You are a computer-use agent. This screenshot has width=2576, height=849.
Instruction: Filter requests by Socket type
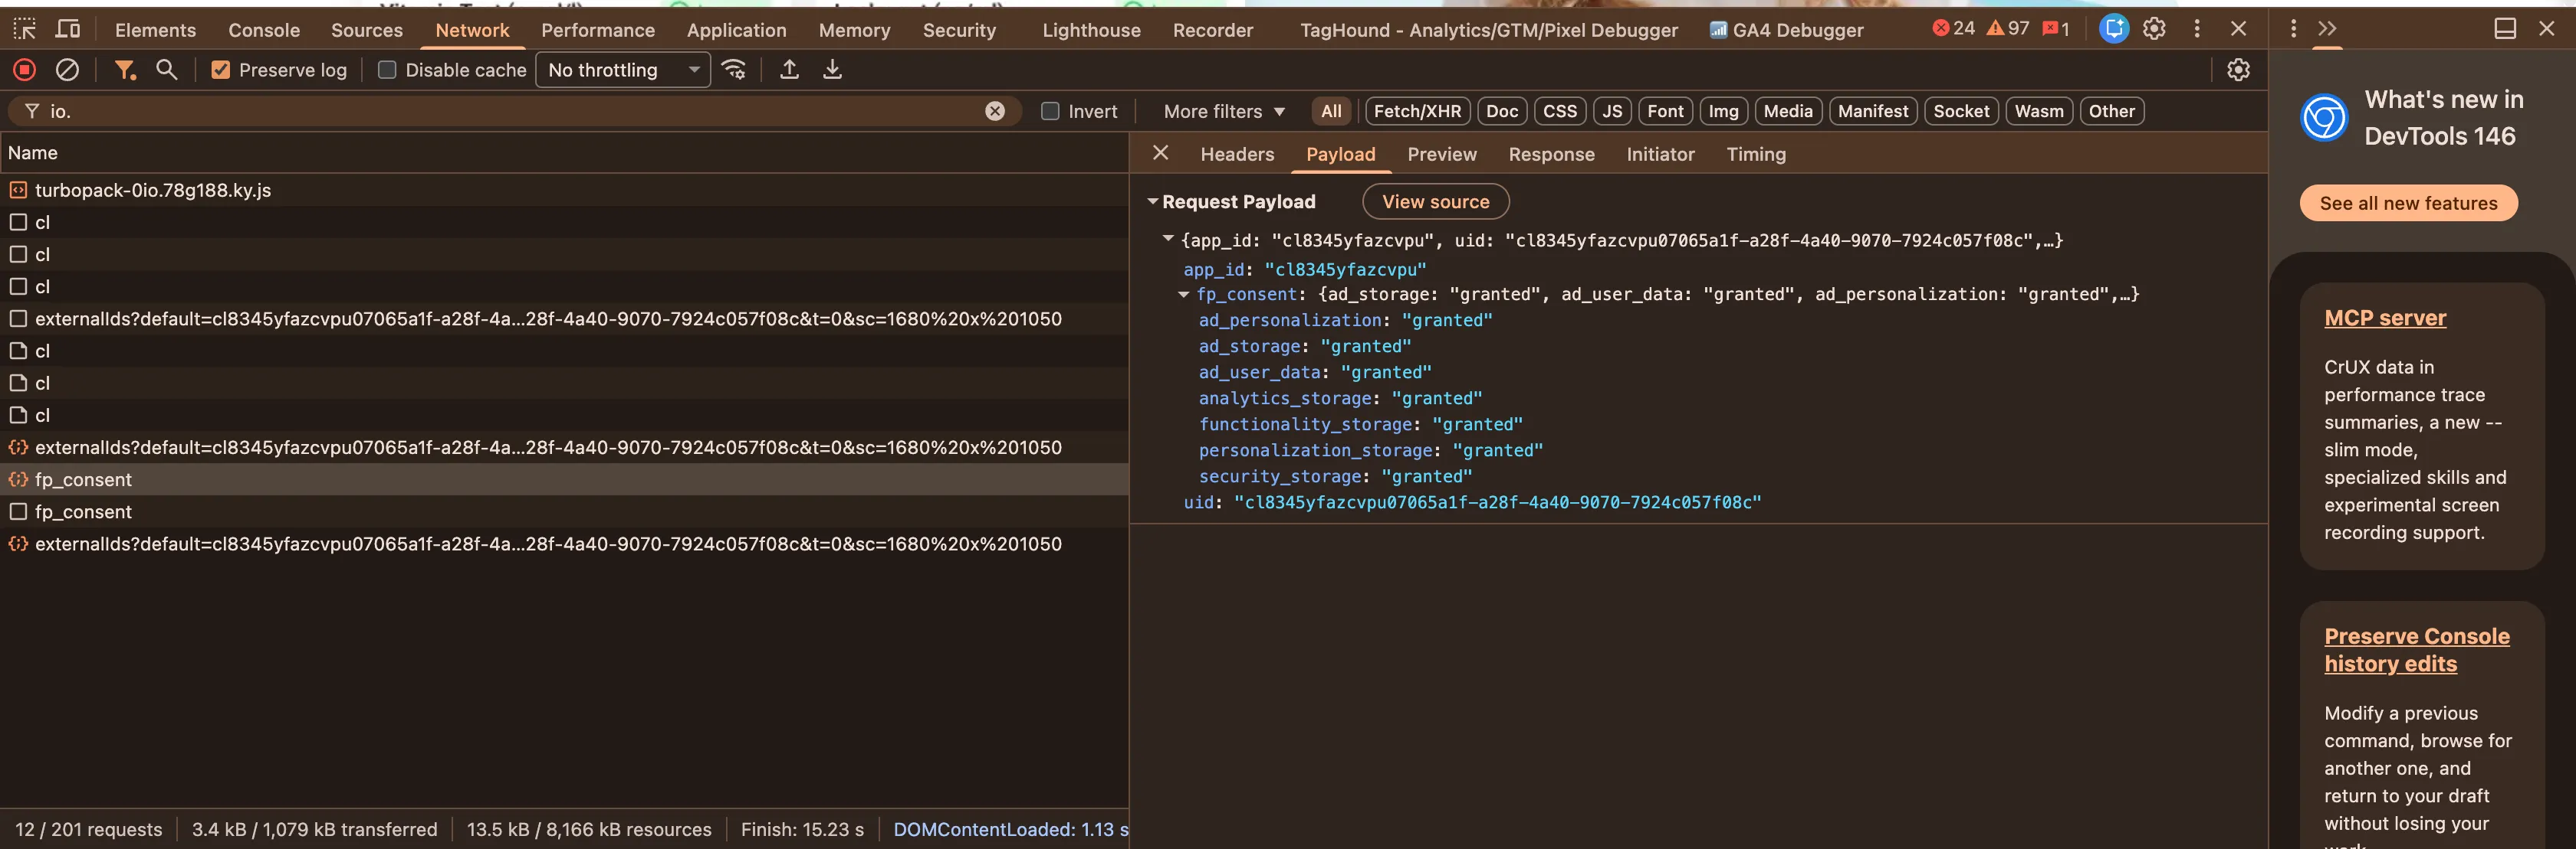click(x=1960, y=111)
